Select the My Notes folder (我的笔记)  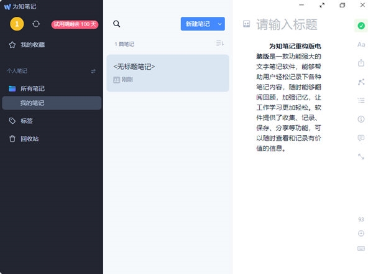52,103
